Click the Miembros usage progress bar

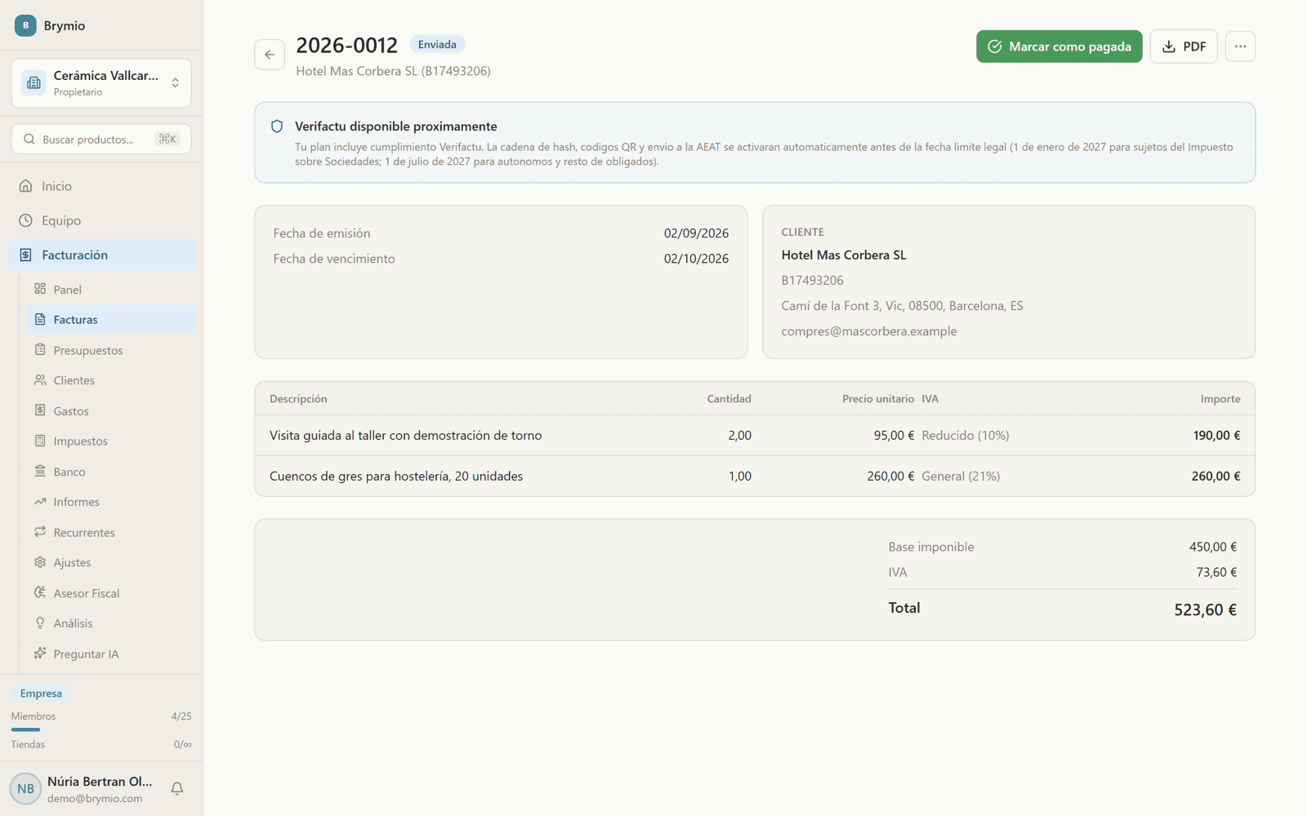(101, 730)
